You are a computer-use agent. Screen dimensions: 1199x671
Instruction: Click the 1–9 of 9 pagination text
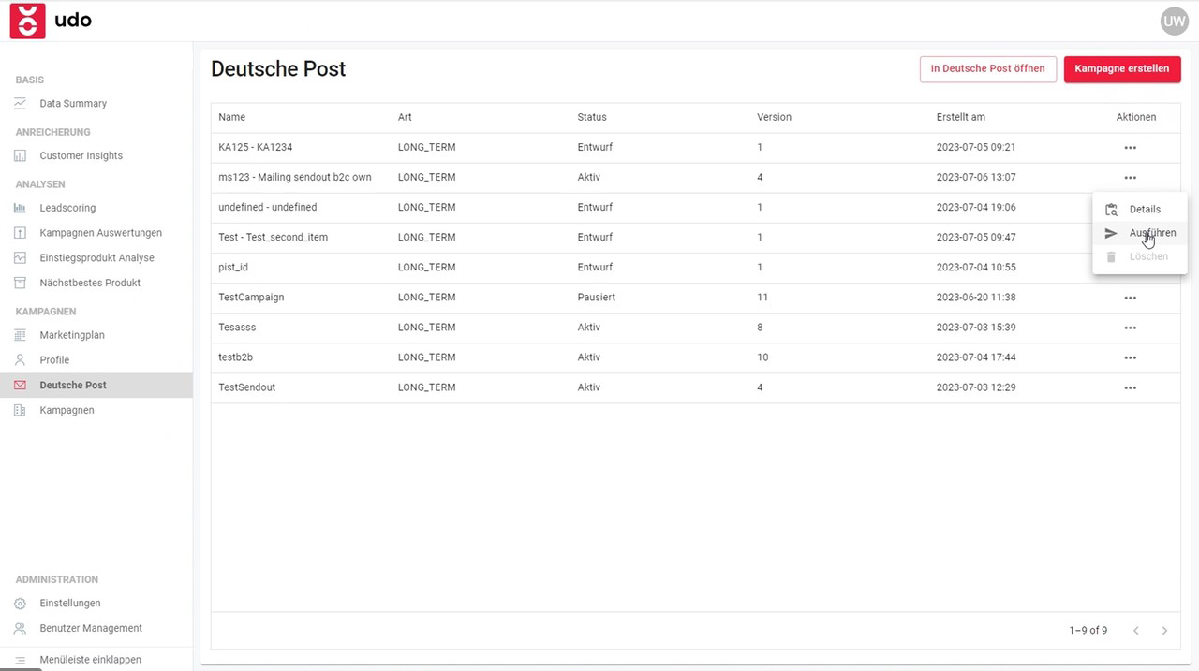[x=1088, y=631]
